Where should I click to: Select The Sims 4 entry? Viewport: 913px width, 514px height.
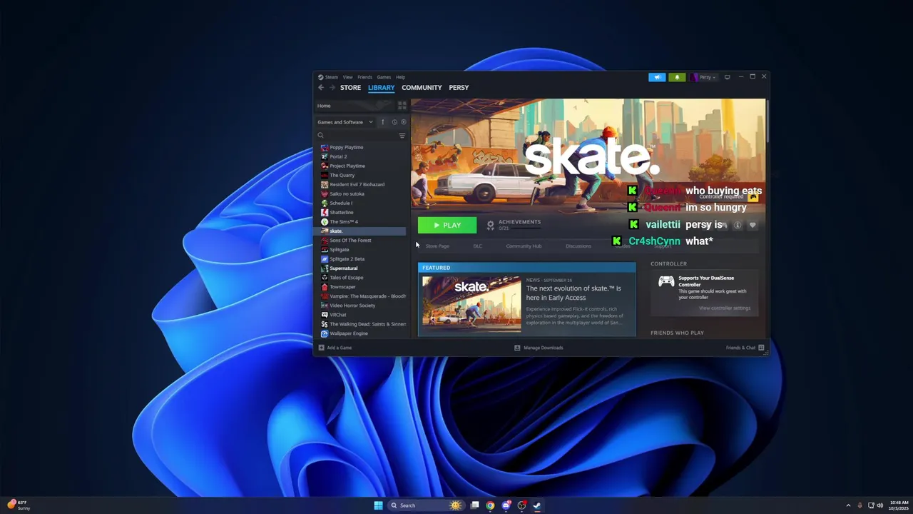(363, 221)
